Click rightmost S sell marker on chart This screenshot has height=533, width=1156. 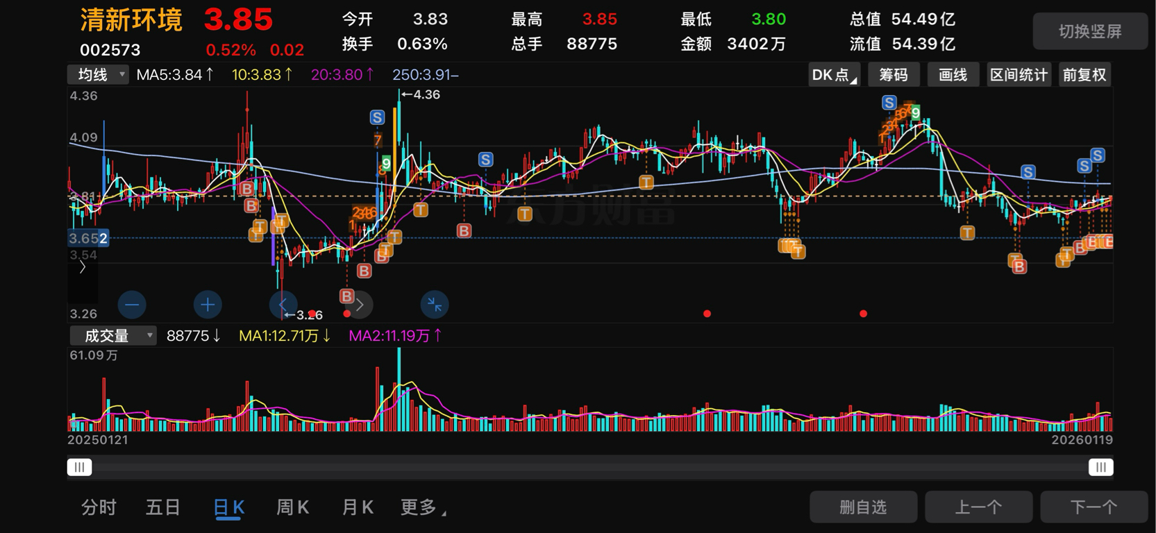coord(1097,155)
